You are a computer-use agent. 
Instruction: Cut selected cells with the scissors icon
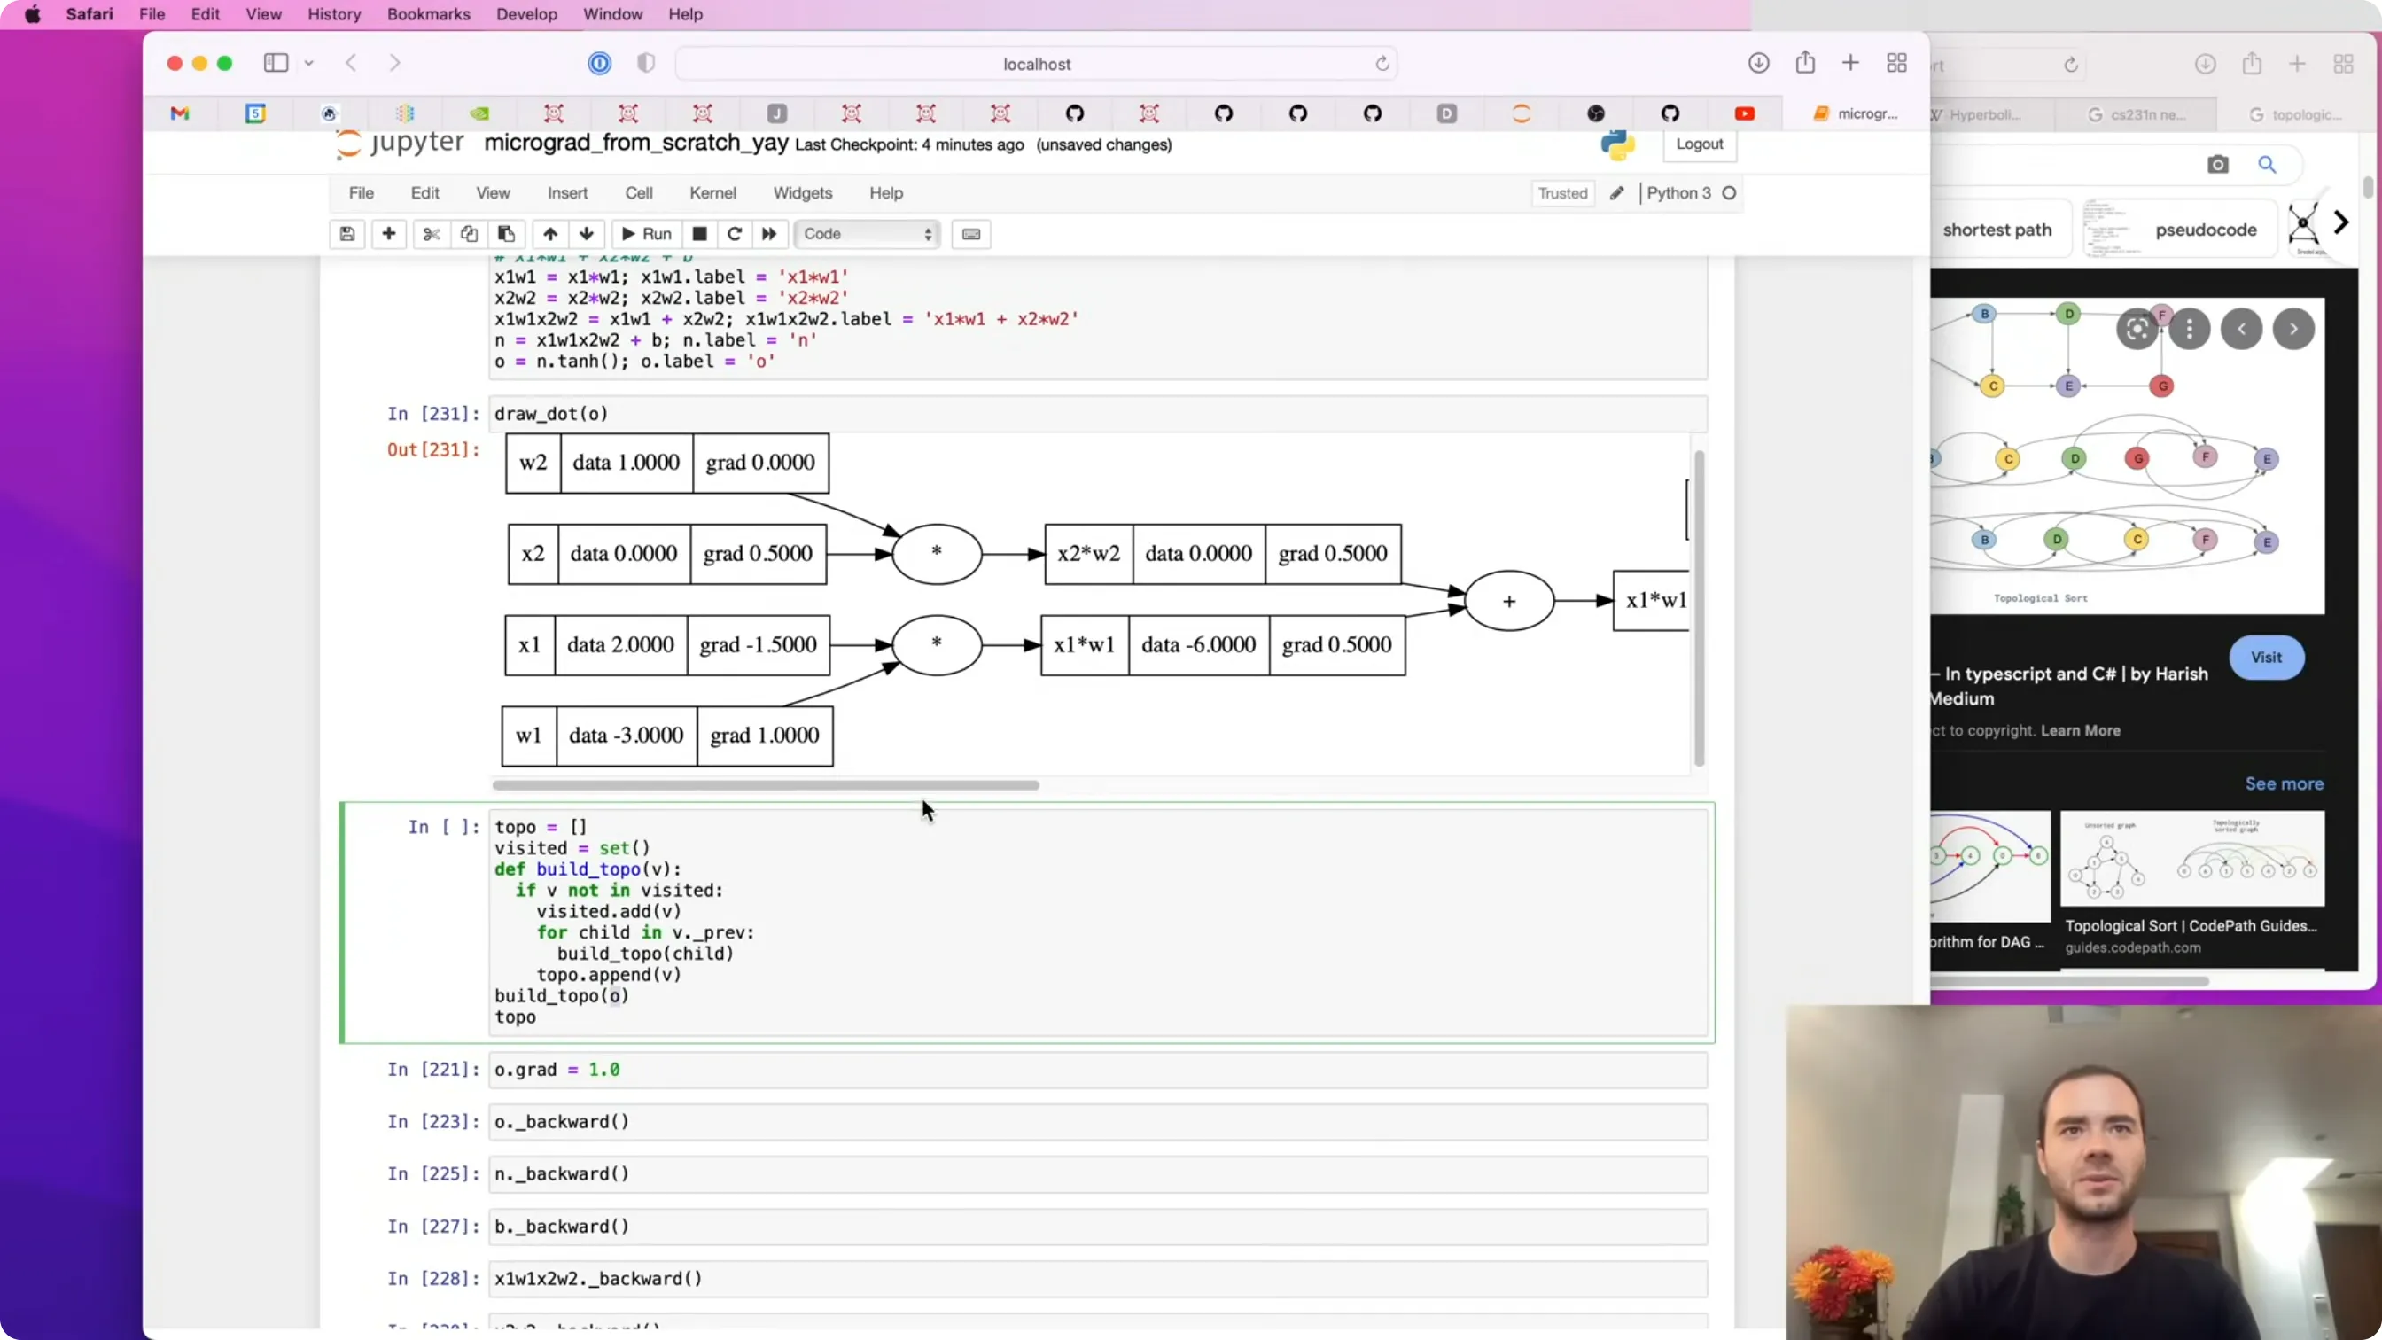click(432, 234)
